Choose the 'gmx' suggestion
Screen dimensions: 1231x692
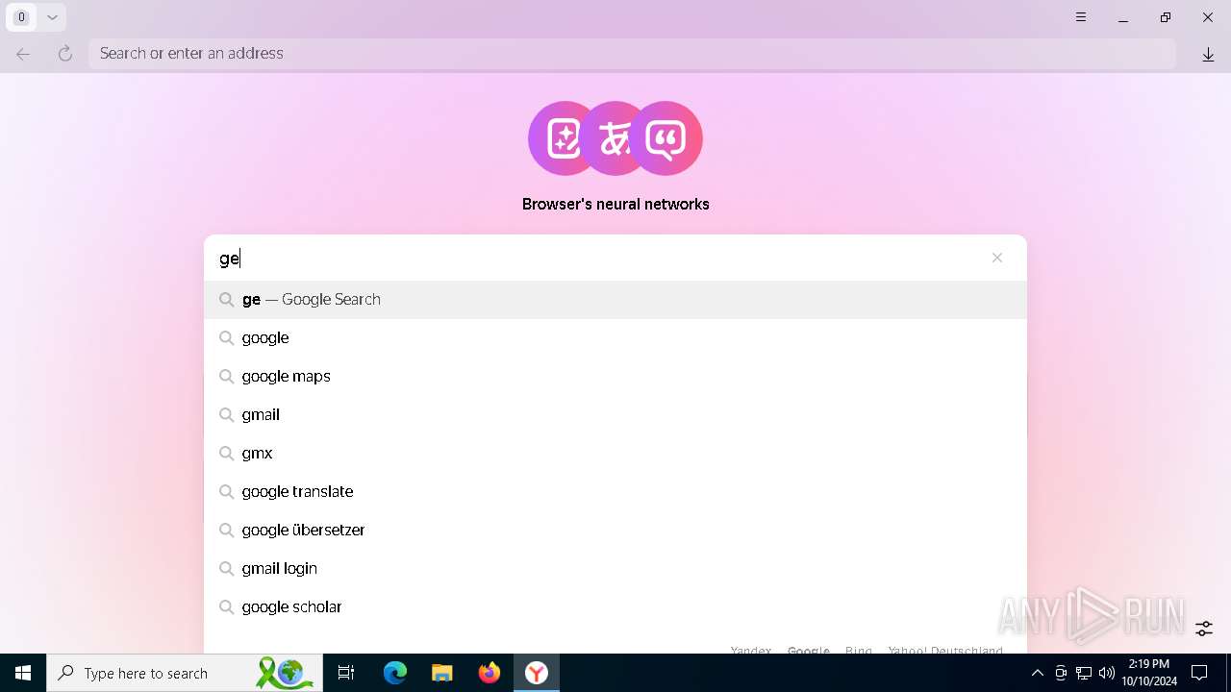point(615,454)
